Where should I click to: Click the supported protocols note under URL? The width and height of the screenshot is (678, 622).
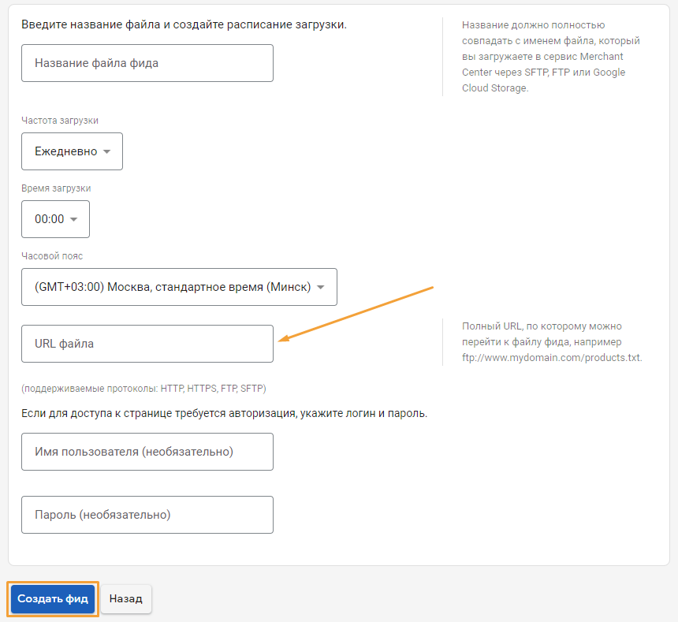click(143, 389)
